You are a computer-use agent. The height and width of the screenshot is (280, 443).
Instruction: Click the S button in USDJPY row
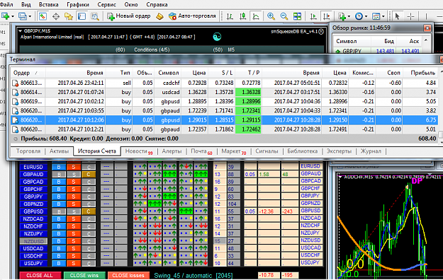74,263
